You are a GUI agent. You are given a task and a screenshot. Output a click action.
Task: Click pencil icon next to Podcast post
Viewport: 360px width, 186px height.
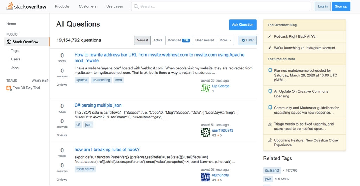click(270, 36)
